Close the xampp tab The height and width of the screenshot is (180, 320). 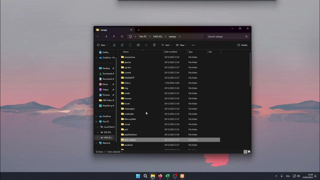tap(131, 30)
